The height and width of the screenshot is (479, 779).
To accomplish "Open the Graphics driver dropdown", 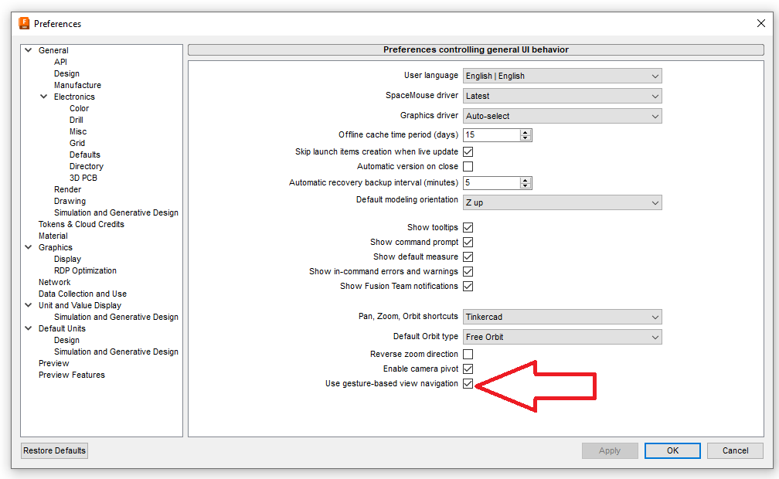I will tap(562, 114).
